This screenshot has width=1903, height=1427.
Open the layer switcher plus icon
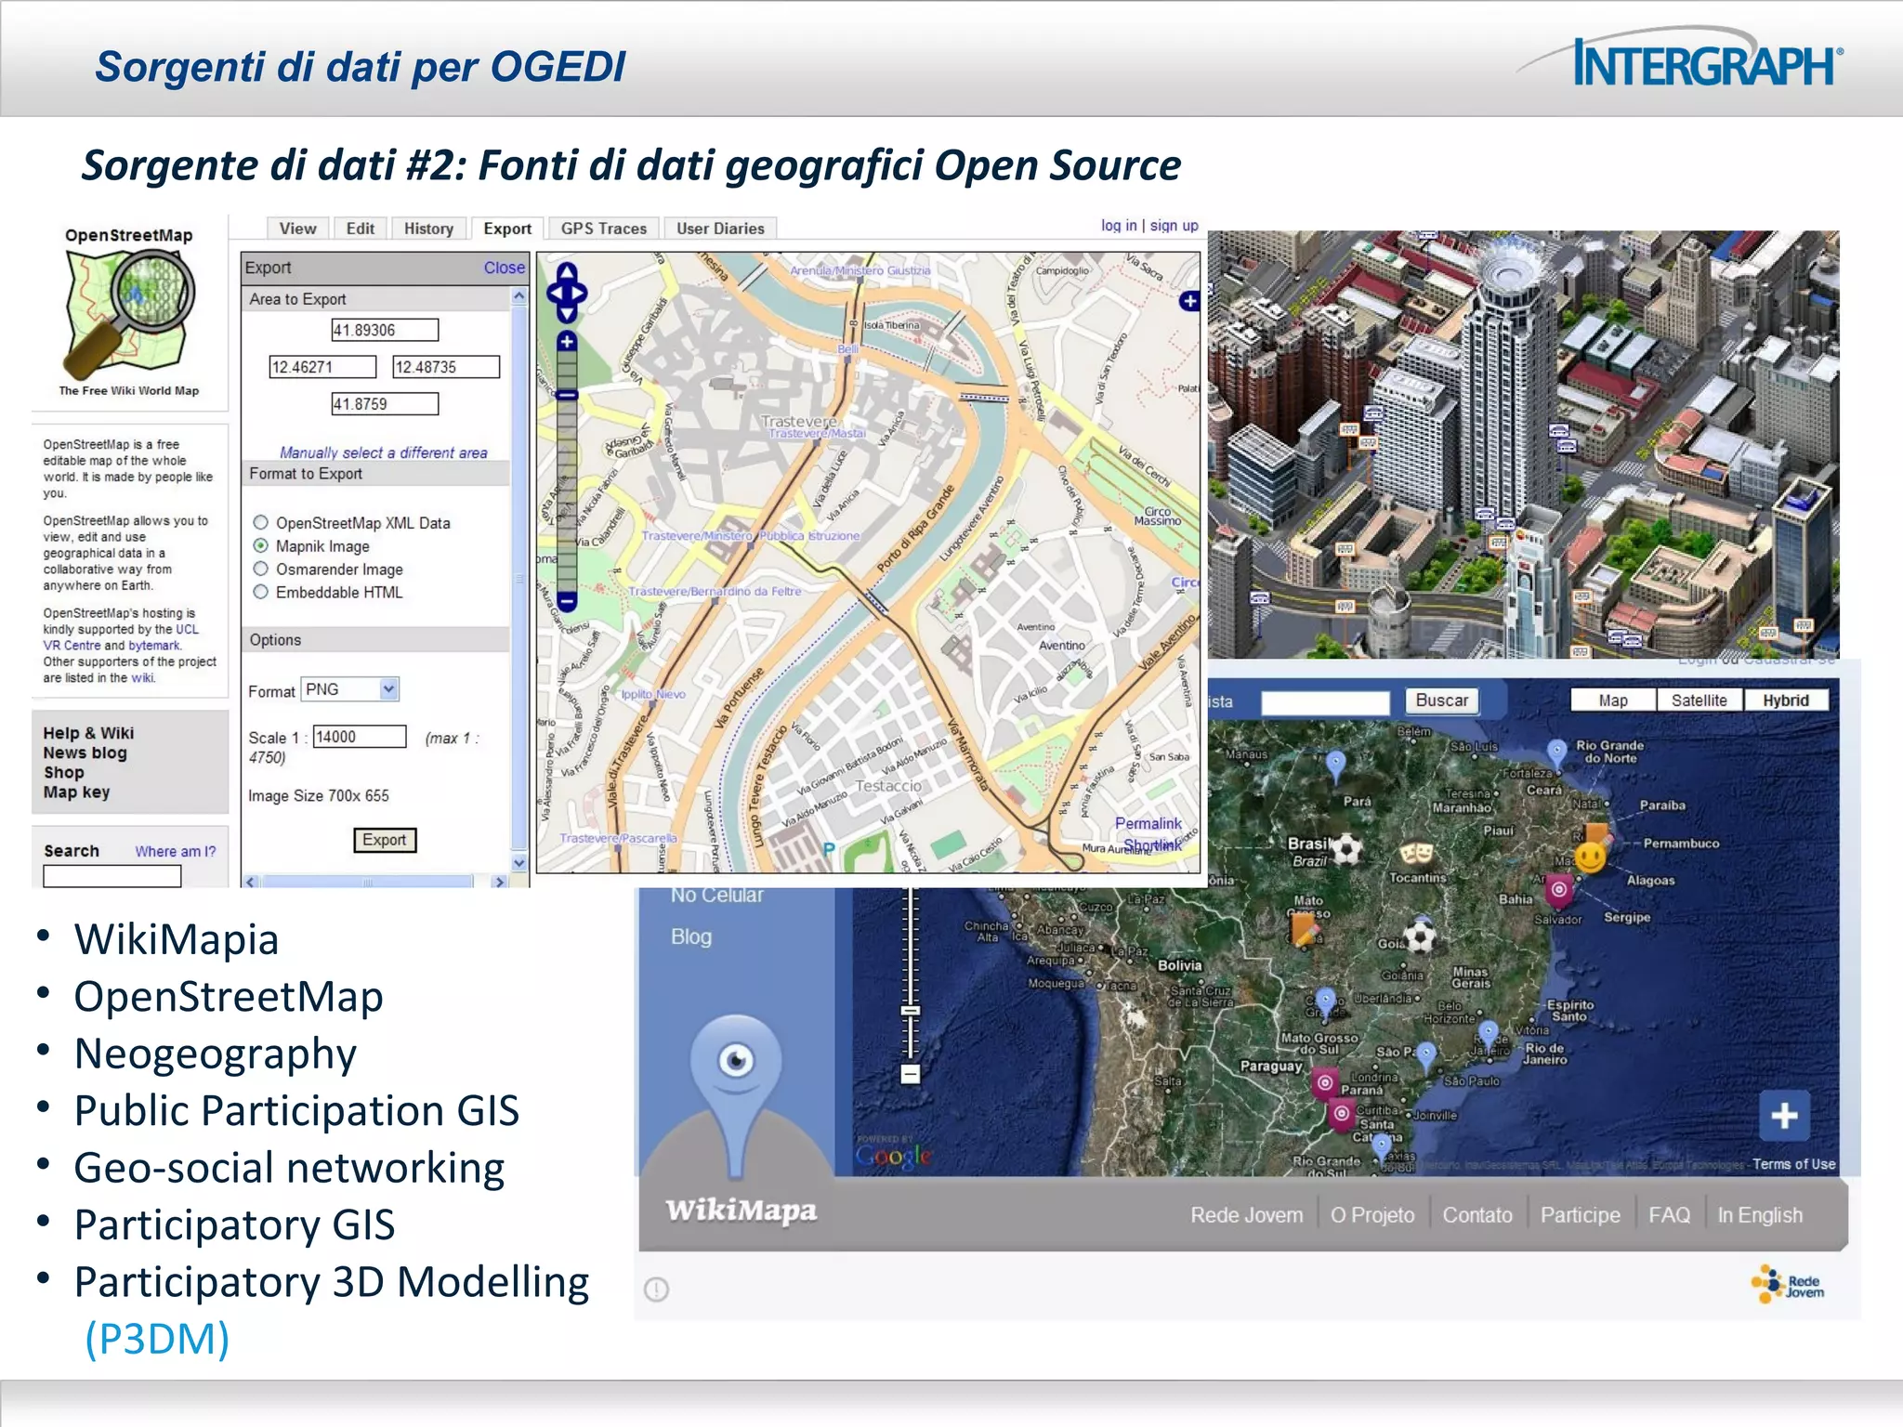click(x=1188, y=301)
